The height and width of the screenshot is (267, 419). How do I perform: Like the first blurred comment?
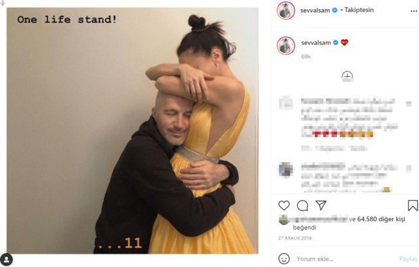tap(409, 104)
